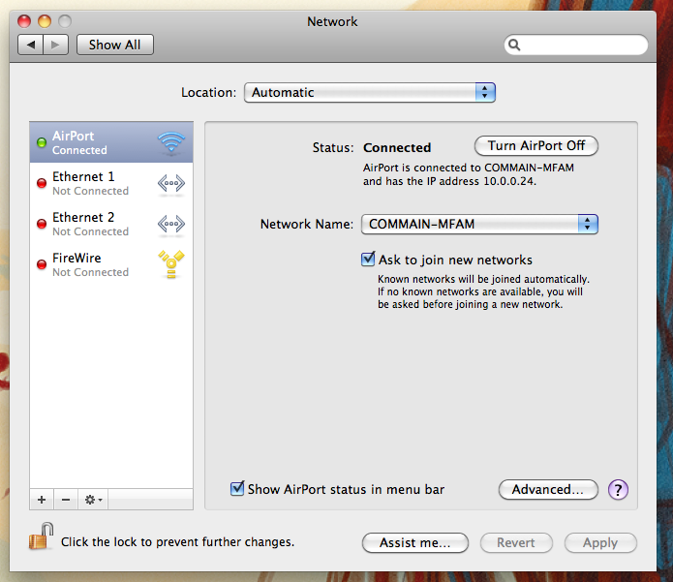
Task: Click 'Click the lock to prevent further changes' text
Action: [178, 542]
